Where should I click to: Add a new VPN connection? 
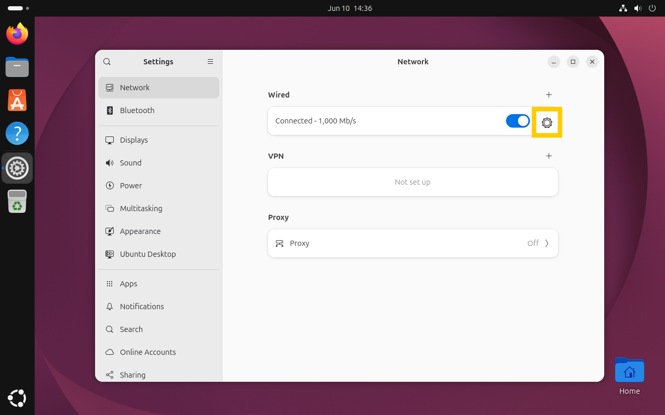549,156
